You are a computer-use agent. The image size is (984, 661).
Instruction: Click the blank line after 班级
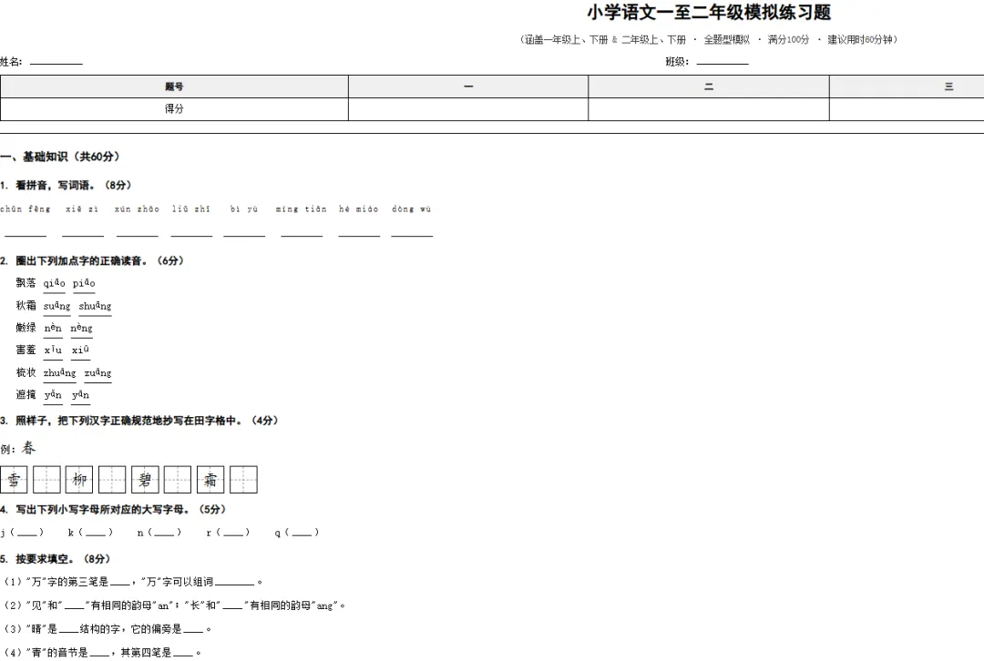(x=723, y=63)
